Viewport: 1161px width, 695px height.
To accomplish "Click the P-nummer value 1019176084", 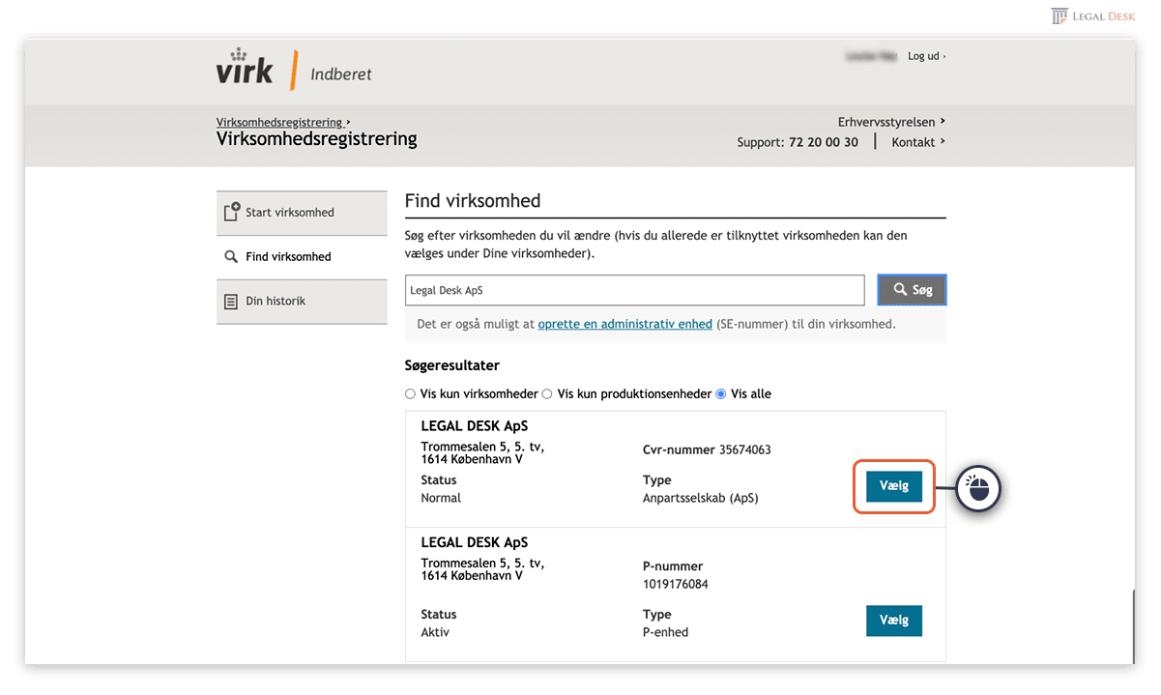I will tap(676, 584).
